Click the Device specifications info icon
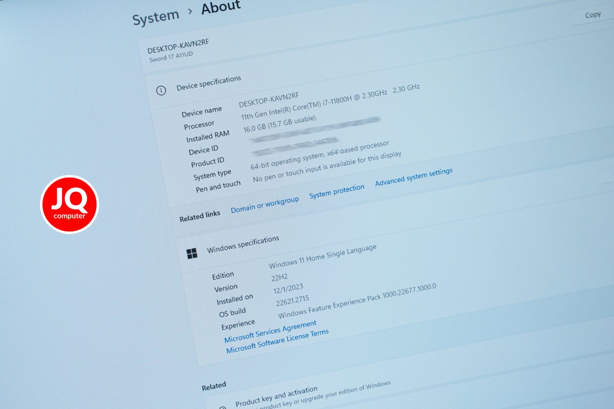Viewport: 614px width, 409px height. [161, 90]
